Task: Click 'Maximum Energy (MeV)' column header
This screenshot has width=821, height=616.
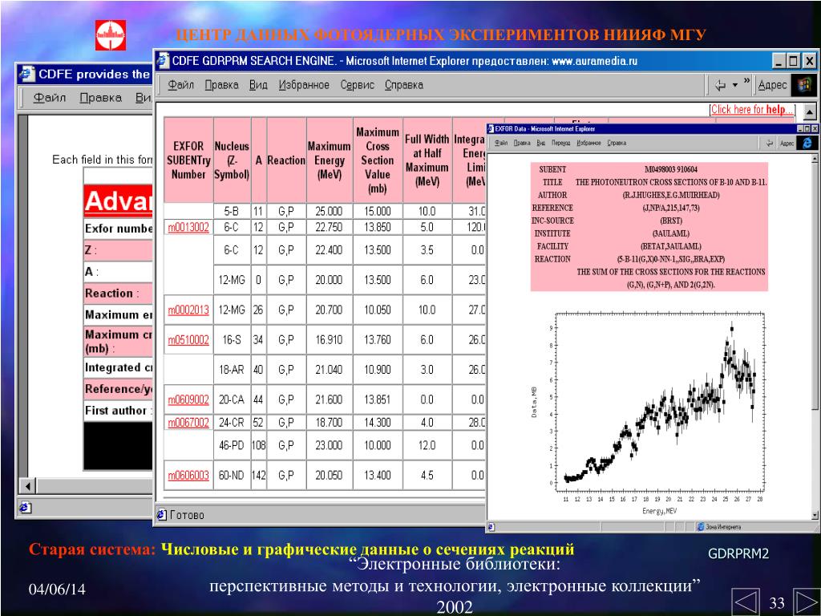Action: (x=330, y=160)
